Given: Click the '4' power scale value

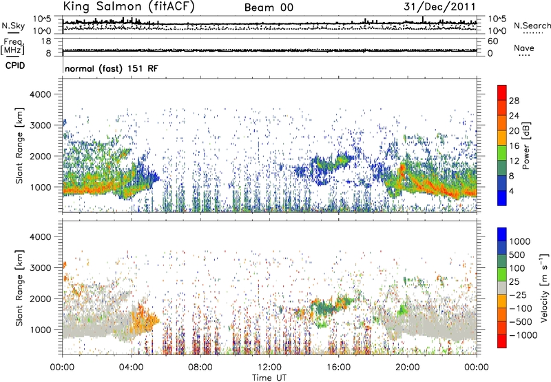Looking at the screenshot, I should click(x=512, y=191).
